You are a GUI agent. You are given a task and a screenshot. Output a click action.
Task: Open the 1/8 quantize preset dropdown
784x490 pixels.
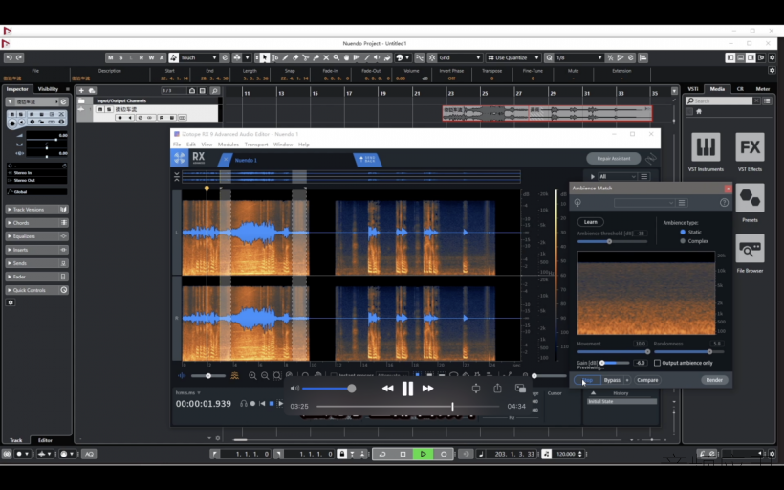coord(579,57)
